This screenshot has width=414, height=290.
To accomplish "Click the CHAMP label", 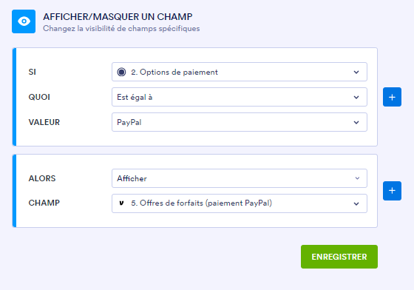I will tap(44, 203).
